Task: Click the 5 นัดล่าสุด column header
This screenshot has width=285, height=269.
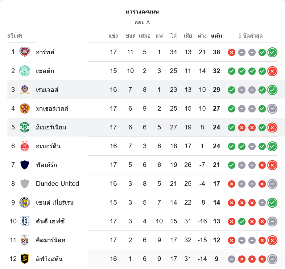Action: click(x=250, y=36)
